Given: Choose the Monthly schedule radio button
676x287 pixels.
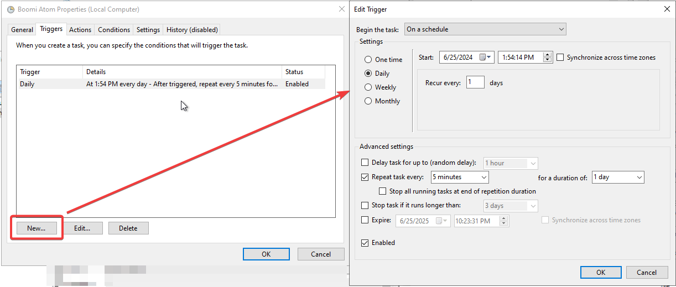Looking at the screenshot, I should click(368, 101).
